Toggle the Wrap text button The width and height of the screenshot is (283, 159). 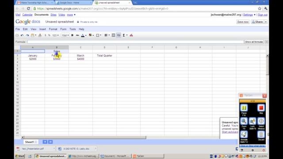pos(119,35)
